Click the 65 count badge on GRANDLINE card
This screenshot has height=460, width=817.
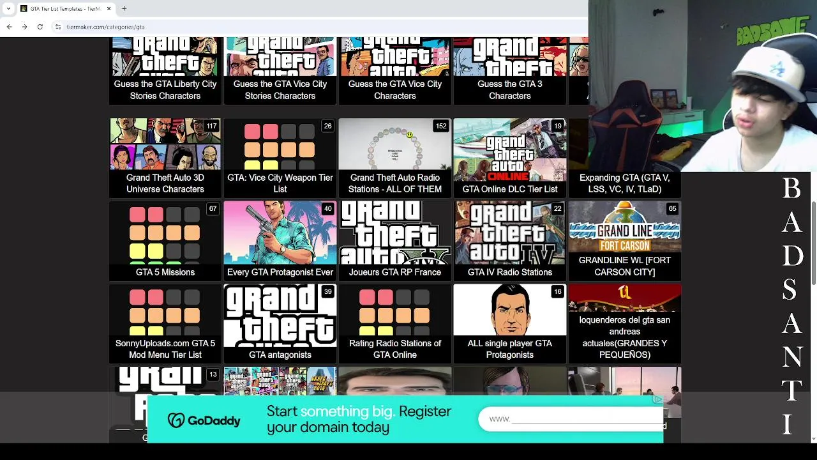[672, 209]
